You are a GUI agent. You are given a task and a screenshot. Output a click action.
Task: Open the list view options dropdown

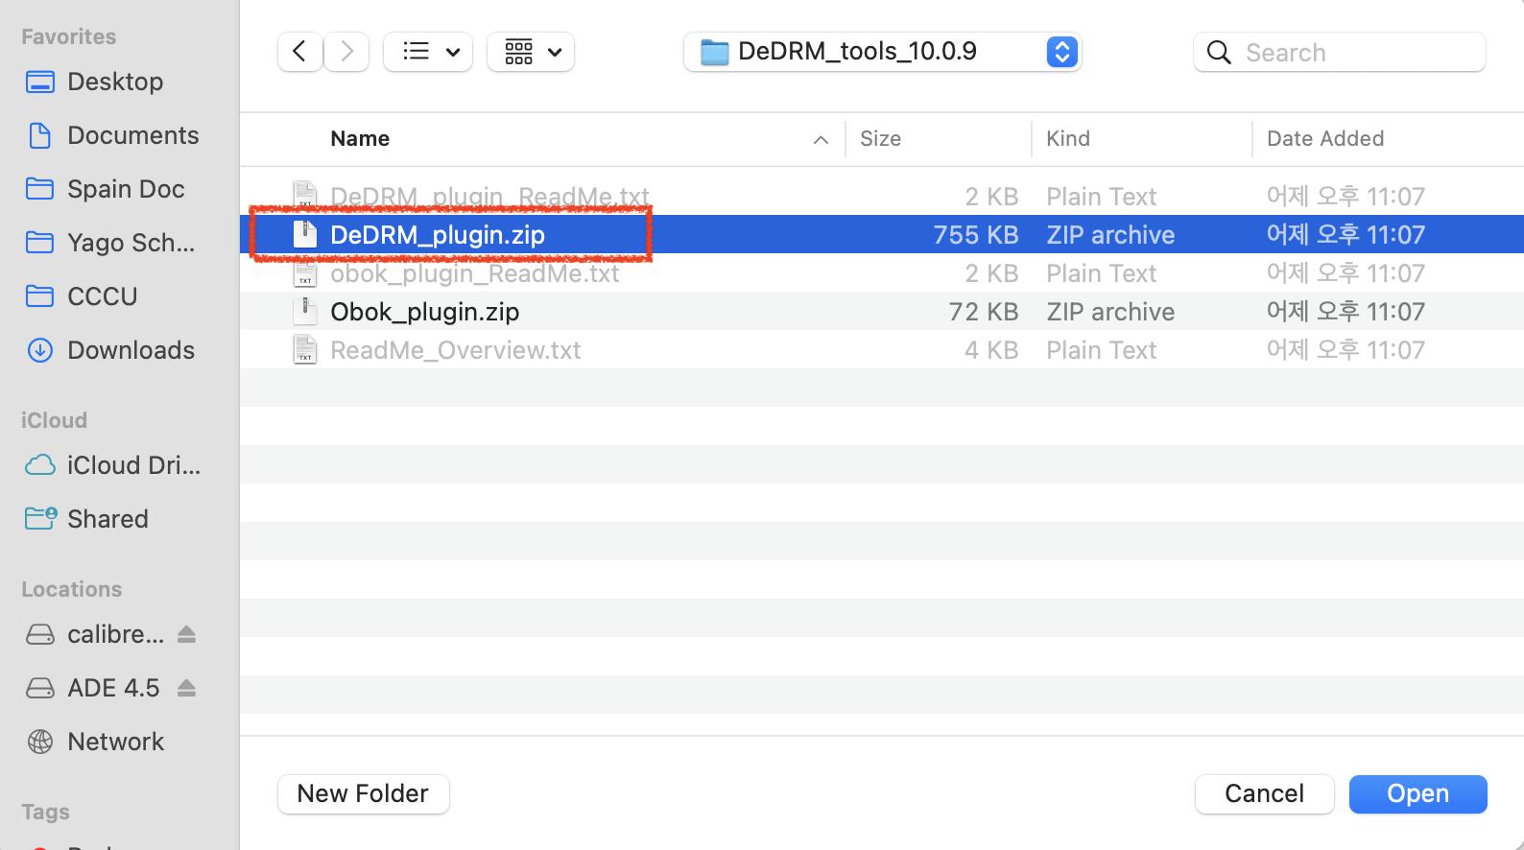coord(428,52)
